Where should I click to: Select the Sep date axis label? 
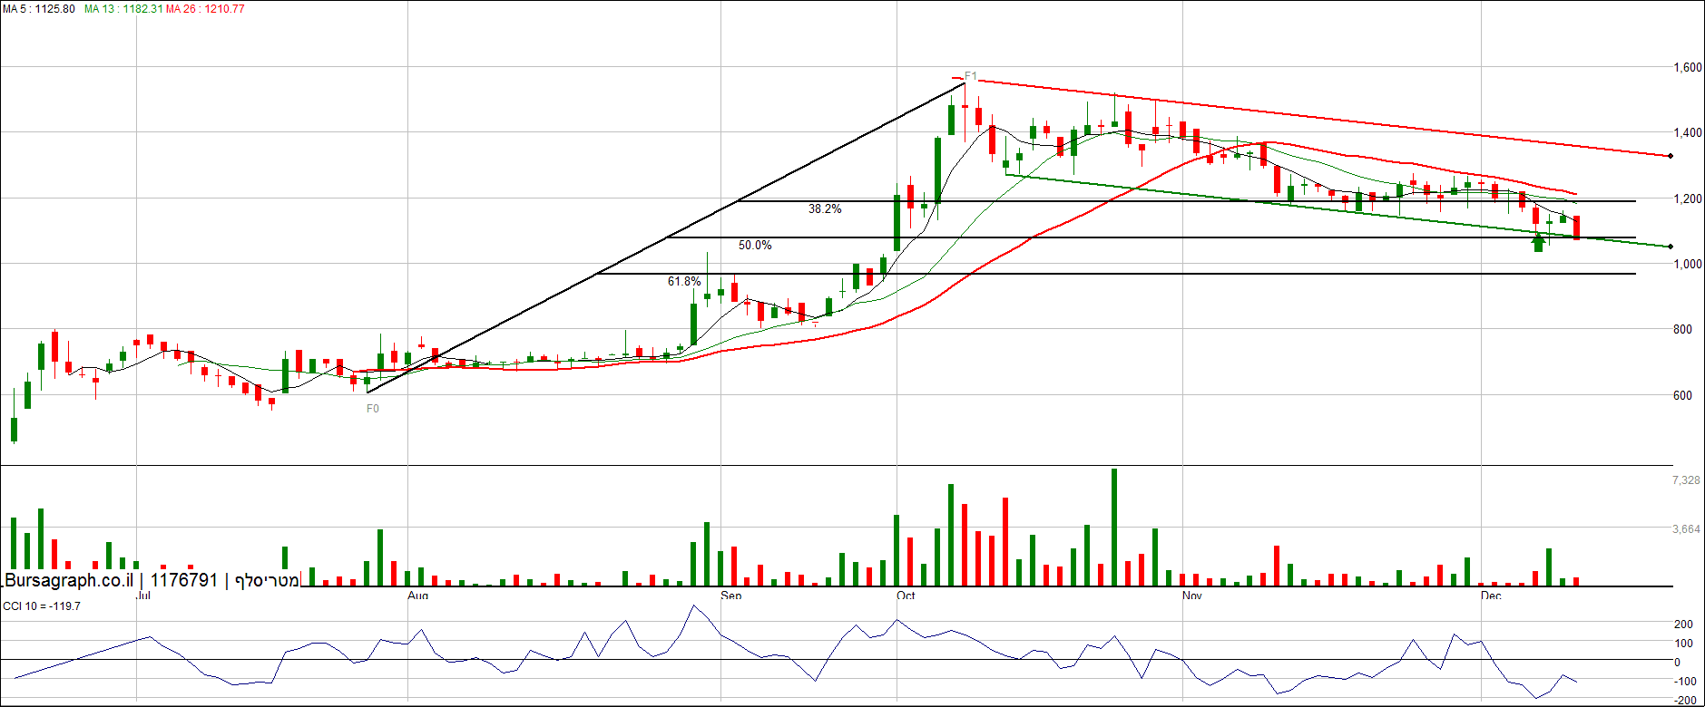(x=731, y=596)
